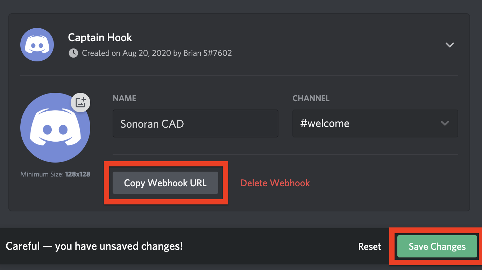Click the NAME field label
This screenshot has width=482, height=270.
(x=125, y=98)
